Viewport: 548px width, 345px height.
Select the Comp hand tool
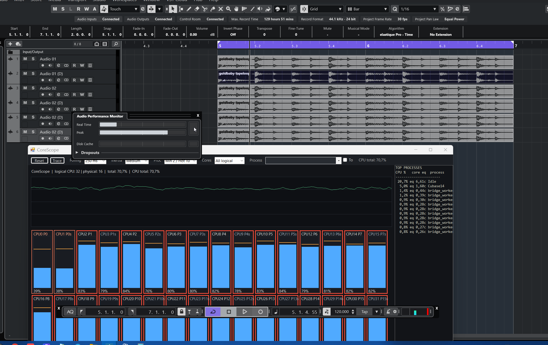tap(236, 9)
